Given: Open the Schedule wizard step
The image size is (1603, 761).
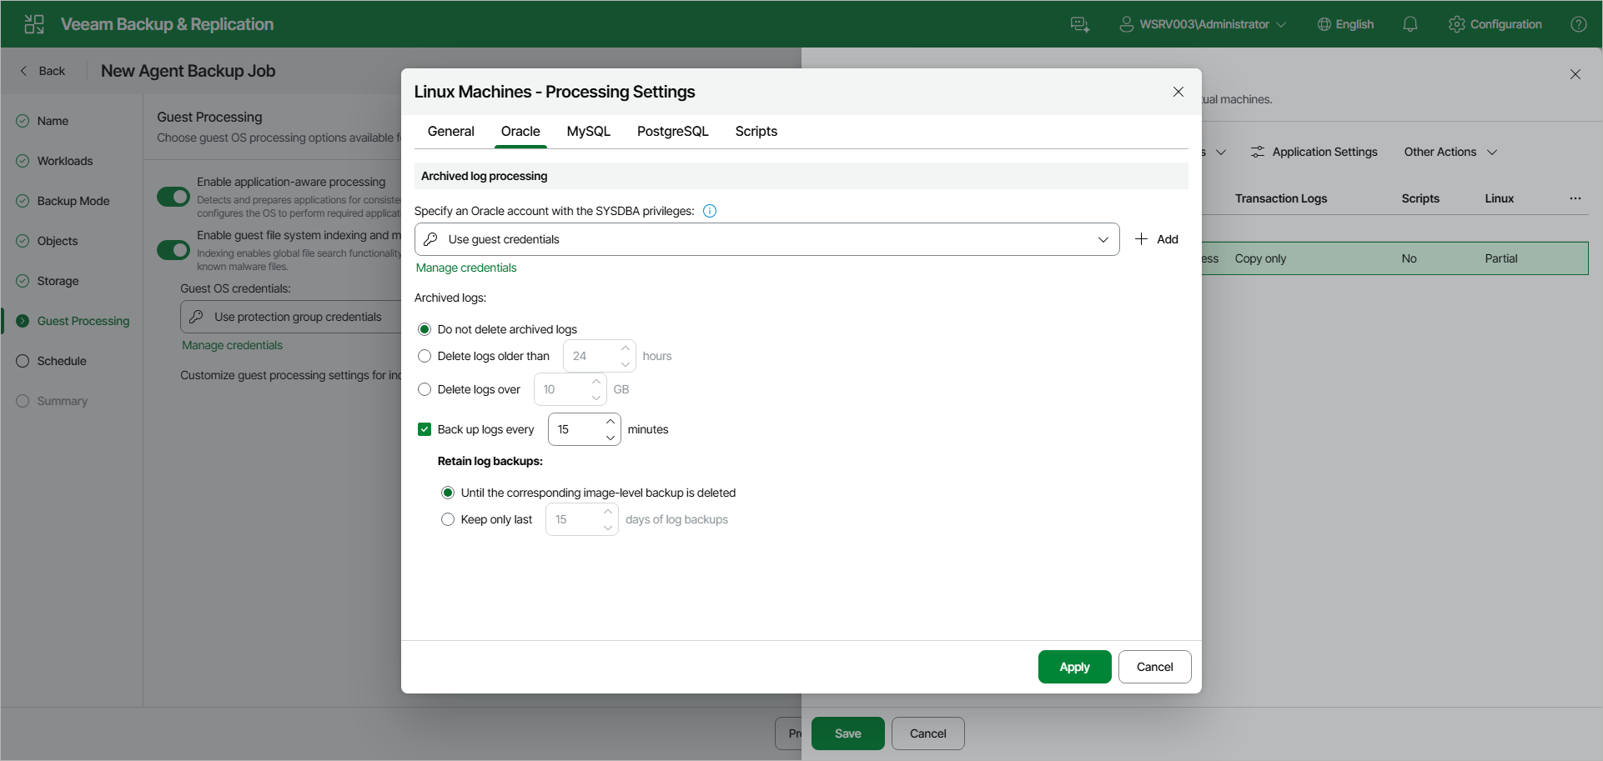Looking at the screenshot, I should click(51, 361).
